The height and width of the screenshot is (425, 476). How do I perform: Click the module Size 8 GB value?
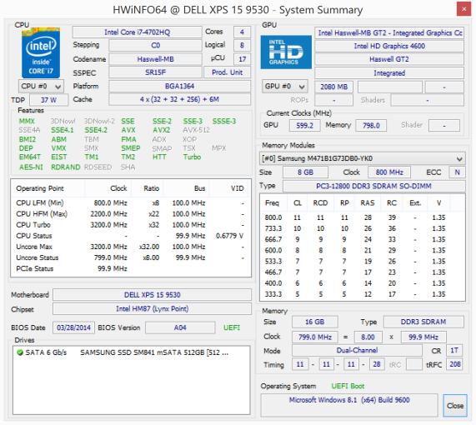[x=305, y=172]
